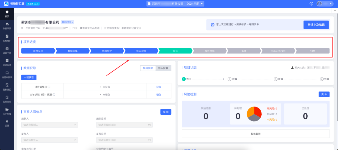The width and height of the screenshot is (338, 150).
Task: Select 归档 progress step
Action: tap(313, 51)
